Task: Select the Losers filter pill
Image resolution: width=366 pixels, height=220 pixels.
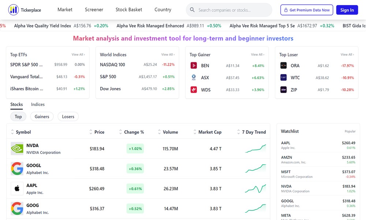Action: 68,117
